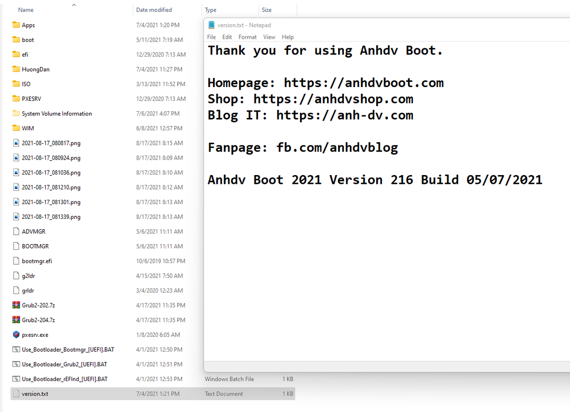The width and height of the screenshot is (570, 412).
Task: Click the Anhdv Boot 2021 Version line
Action: click(375, 180)
